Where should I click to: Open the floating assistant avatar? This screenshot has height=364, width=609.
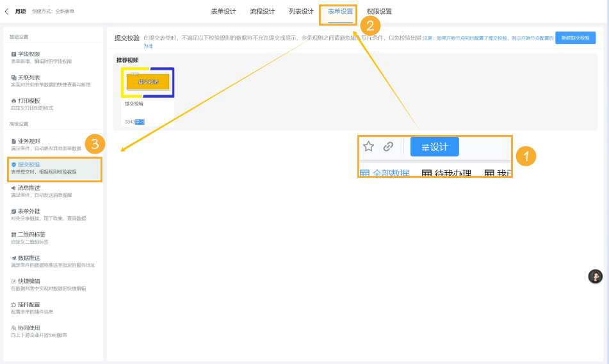(595, 276)
